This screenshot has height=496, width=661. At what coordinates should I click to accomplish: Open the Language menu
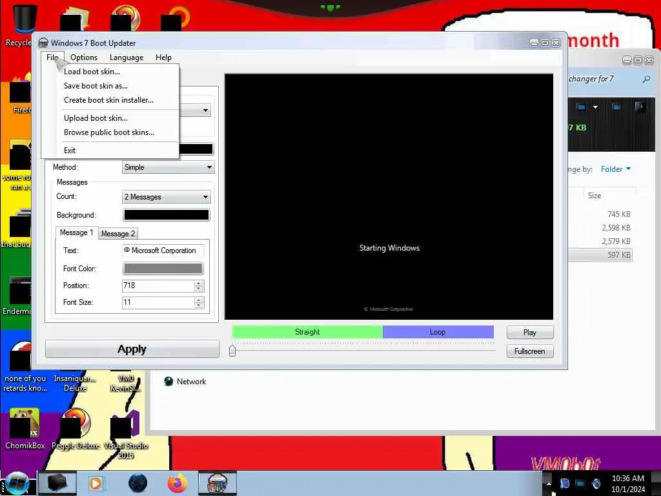click(x=127, y=57)
